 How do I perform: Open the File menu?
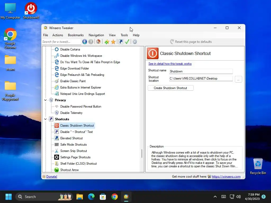pos(46,35)
